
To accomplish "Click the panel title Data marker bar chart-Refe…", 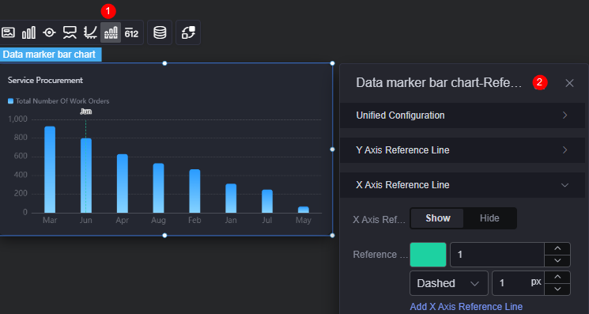I will coord(439,82).
